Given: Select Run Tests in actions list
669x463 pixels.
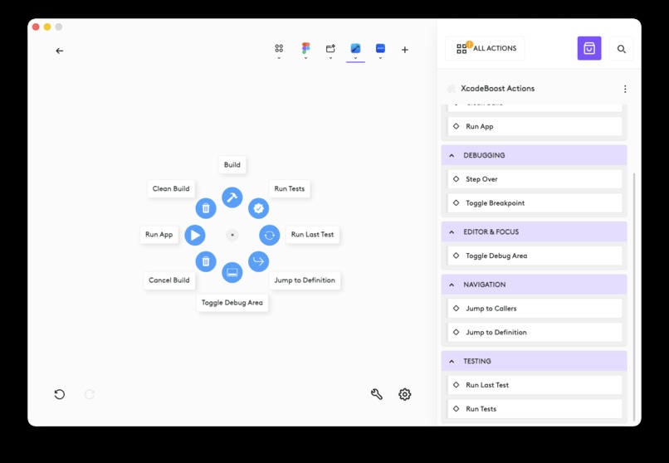Looking at the screenshot, I should click(x=535, y=409).
